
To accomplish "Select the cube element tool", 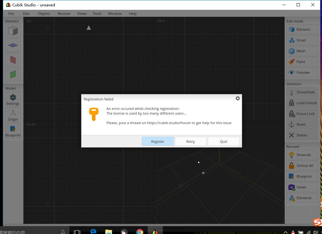I will coord(13,31).
